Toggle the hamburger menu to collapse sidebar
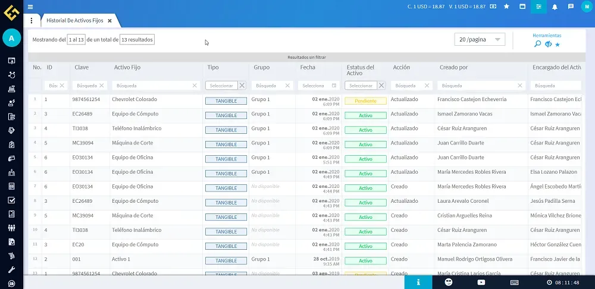The width and height of the screenshot is (595, 289). click(x=30, y=7)
